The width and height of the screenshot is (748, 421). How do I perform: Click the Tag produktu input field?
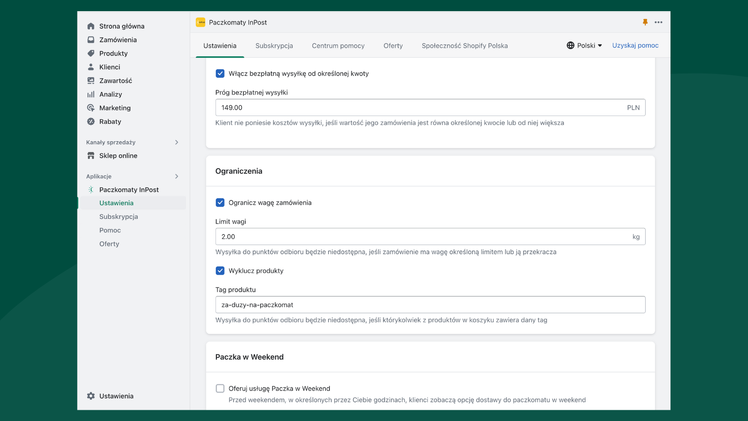tap(430, 305)
